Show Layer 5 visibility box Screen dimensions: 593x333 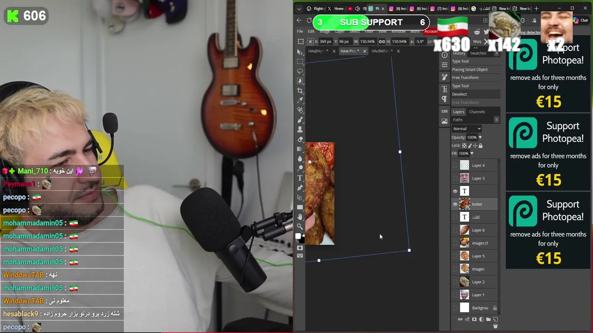(x=455, y=256)
